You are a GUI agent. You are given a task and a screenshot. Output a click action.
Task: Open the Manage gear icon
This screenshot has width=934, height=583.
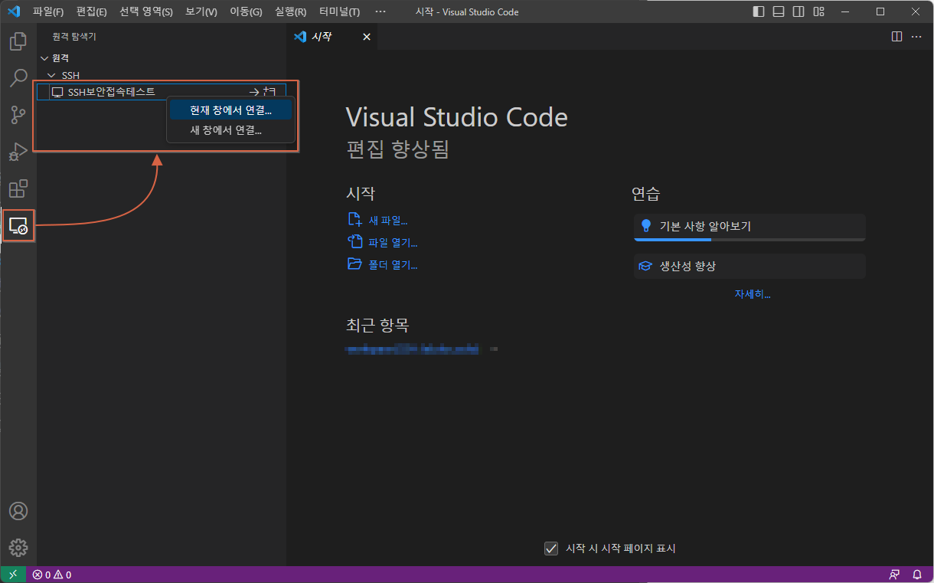(x=18, y=548)
